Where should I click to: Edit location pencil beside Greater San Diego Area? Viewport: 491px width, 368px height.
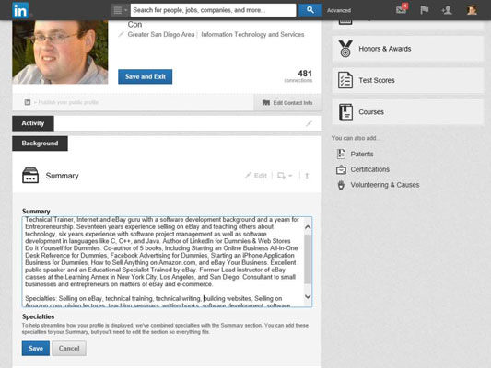click(121, 34)
